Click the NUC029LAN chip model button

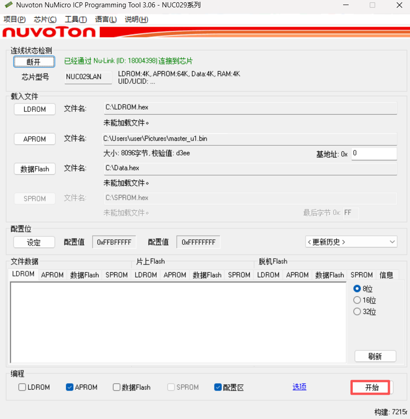point(88,77)
